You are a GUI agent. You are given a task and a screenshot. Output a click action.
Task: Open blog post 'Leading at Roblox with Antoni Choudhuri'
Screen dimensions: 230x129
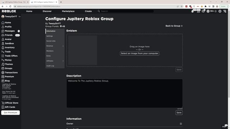coord(9,86)
